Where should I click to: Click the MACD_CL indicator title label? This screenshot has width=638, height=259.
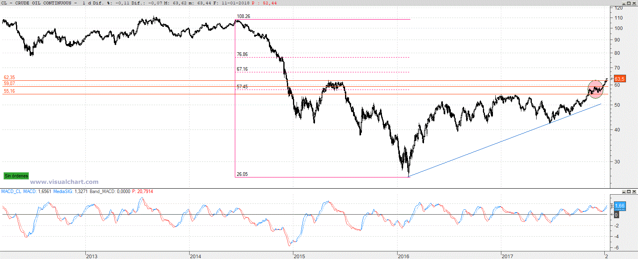pos(11,191)
